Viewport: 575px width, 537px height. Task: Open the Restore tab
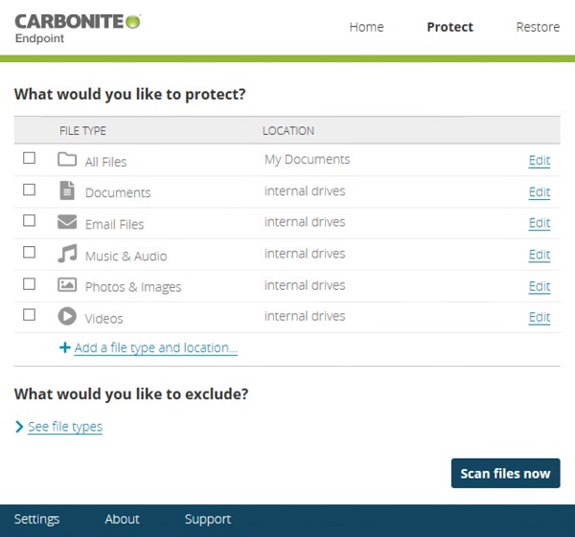[538, 27]
